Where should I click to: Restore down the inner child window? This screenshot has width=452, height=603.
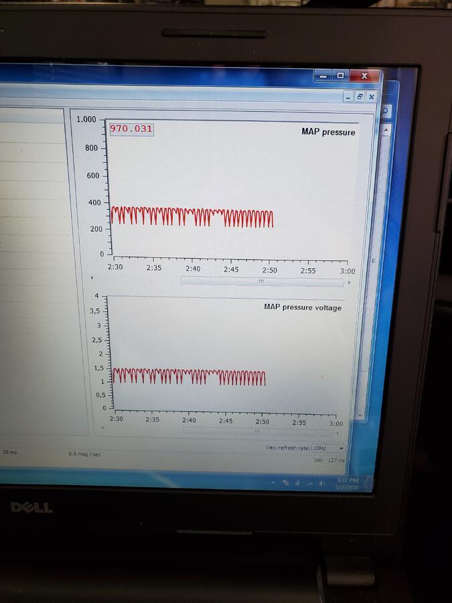360,96
